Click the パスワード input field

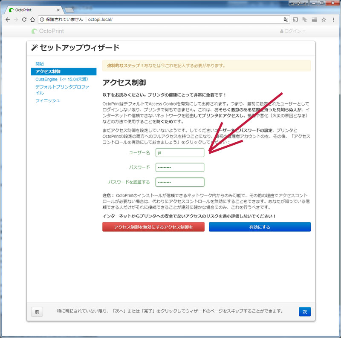tap(180, 167)
